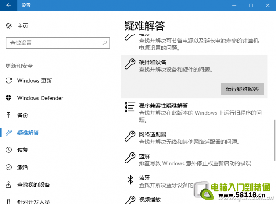Click list icon beside 程序兼容性疑难解答
276x204 pixels.
(x=130, y=107)
